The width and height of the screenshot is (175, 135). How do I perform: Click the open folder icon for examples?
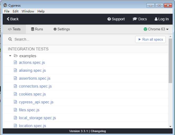coord(16,56)
